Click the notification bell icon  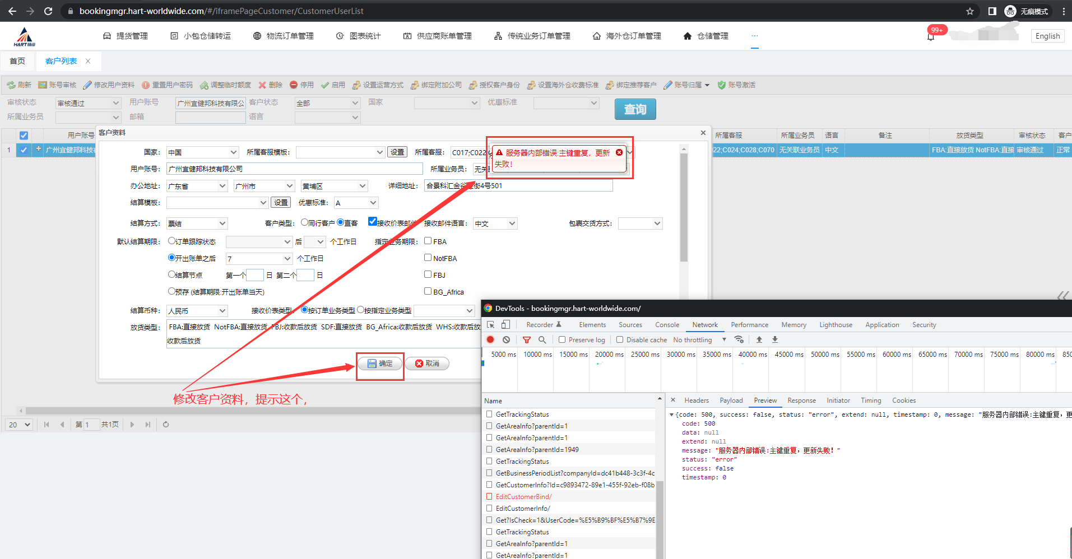pos(930,37)
